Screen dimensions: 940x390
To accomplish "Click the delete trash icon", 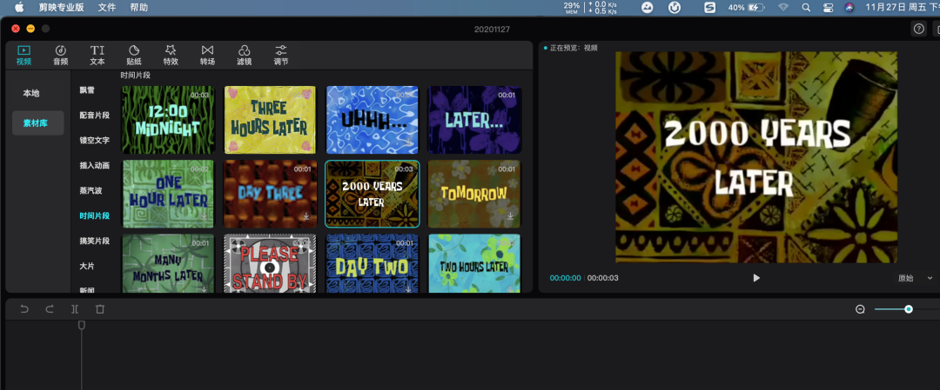I will [100, 309].
